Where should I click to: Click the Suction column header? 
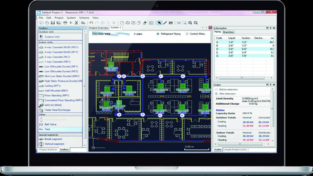point(246,38)
